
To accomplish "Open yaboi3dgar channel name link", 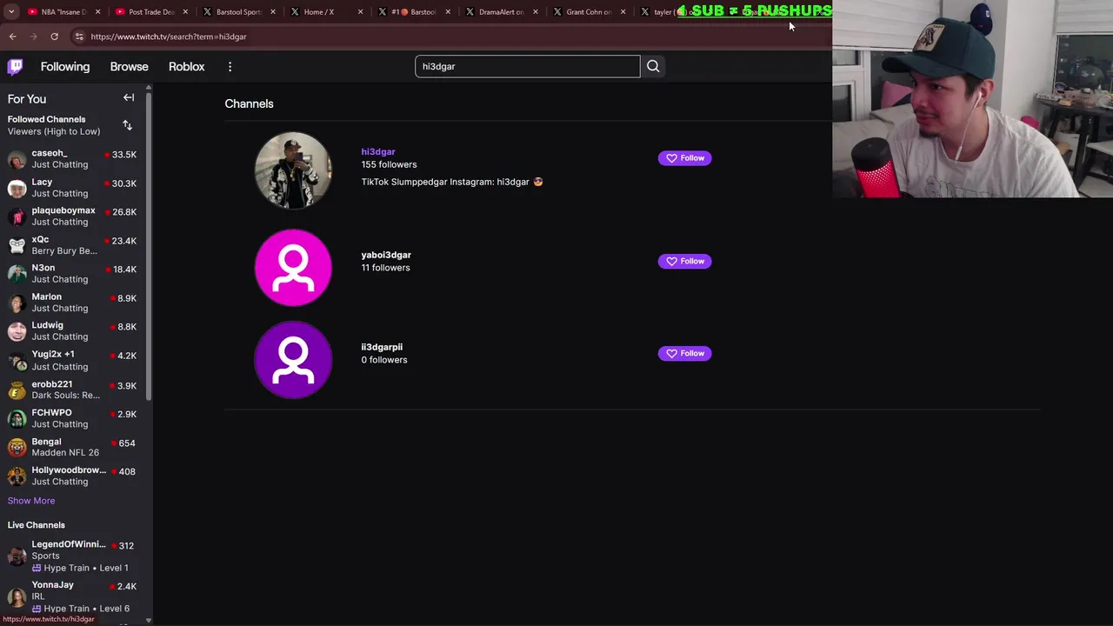I will [x=386, y=255].
